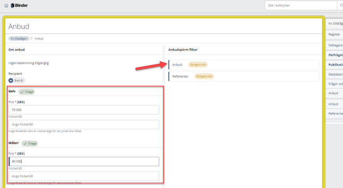Click the Tillagd checkmark badge next to Måleri
This screenshot has width=343, height=188.
[x=30, y=144]
